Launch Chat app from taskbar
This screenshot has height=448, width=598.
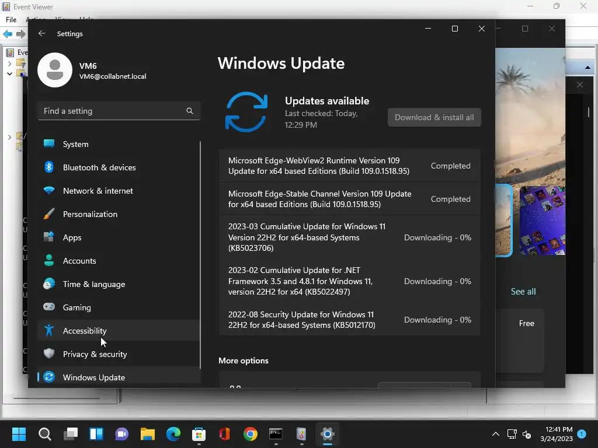tap(121, 434)
